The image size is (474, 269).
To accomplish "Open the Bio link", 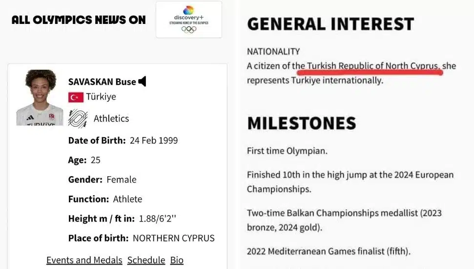I will click(177, 260).
